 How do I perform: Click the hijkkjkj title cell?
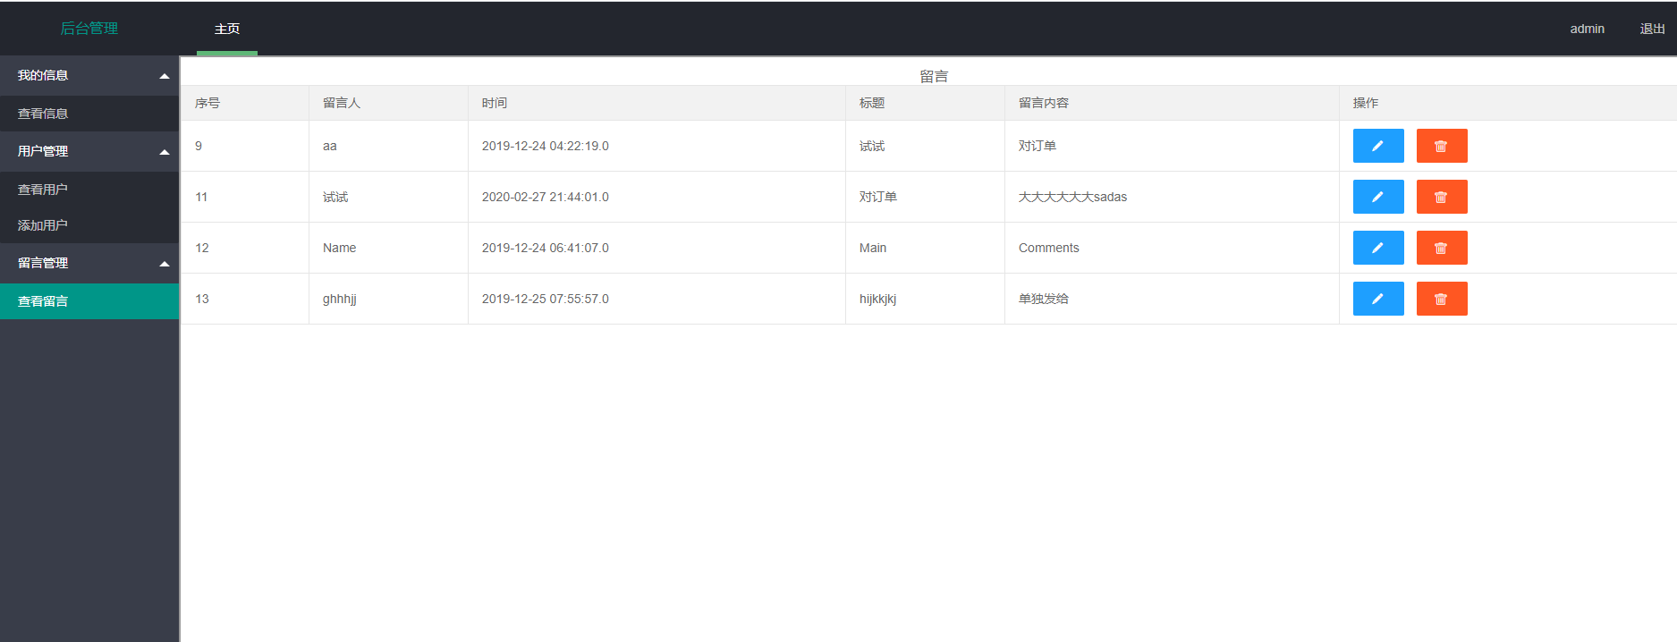(925, 299)
